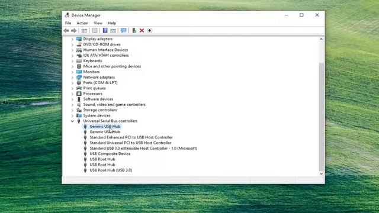Click the Monitors category icon
Viewport: 379px width, 213px height.
click(x=79, y=72)
